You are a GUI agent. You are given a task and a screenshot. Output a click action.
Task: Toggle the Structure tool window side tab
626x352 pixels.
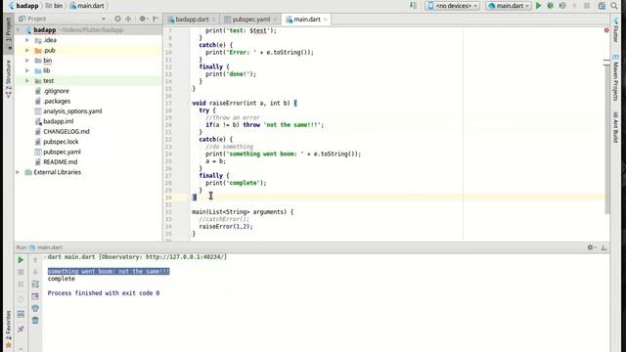[8, 78]
